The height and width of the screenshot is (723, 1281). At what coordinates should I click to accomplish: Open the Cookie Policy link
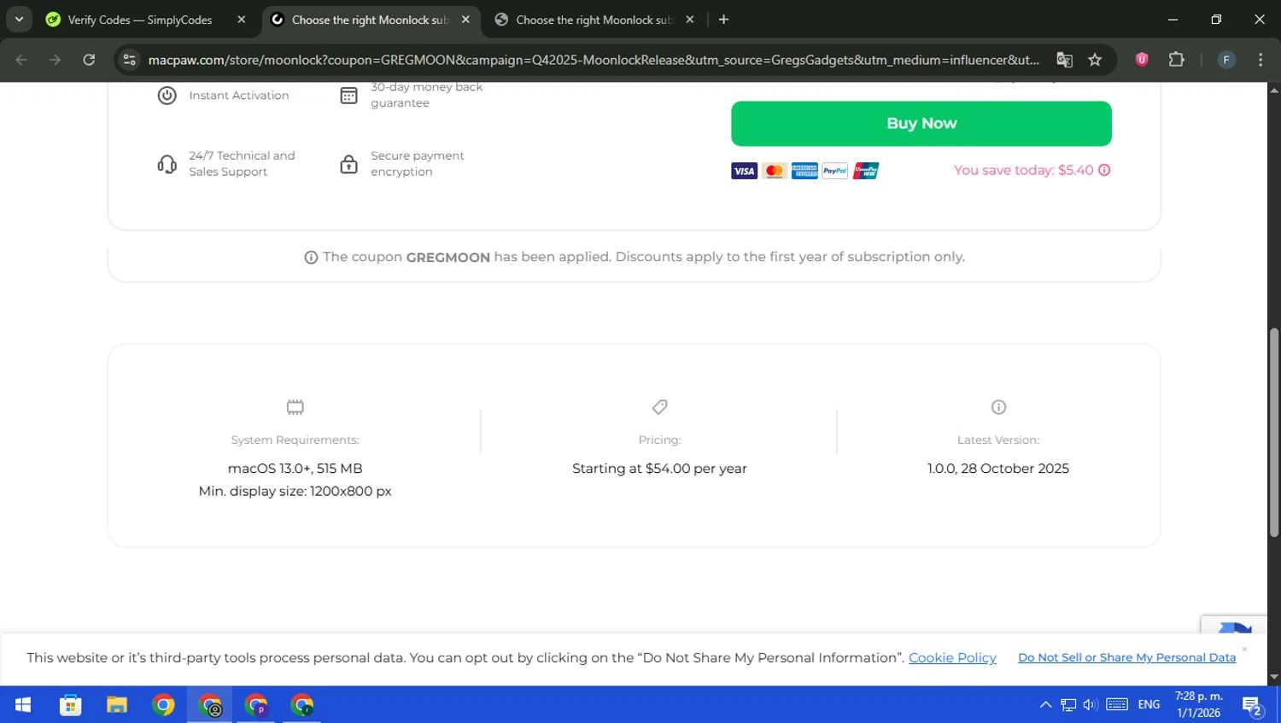coord(952,657)
